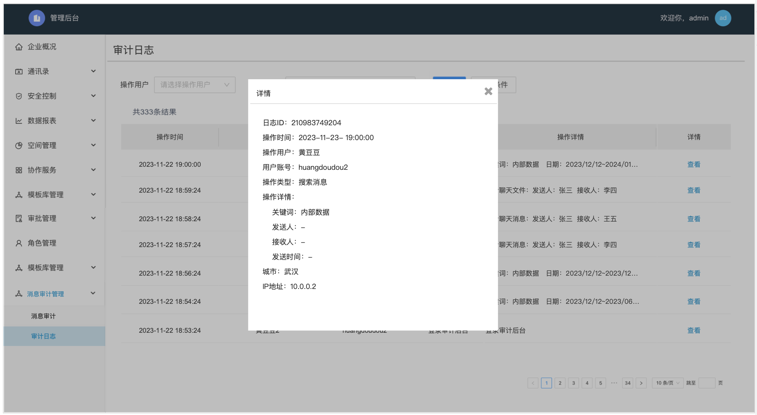Expand the 数据报表 menu chevron

pyautogui.click(x=93, y=120)
